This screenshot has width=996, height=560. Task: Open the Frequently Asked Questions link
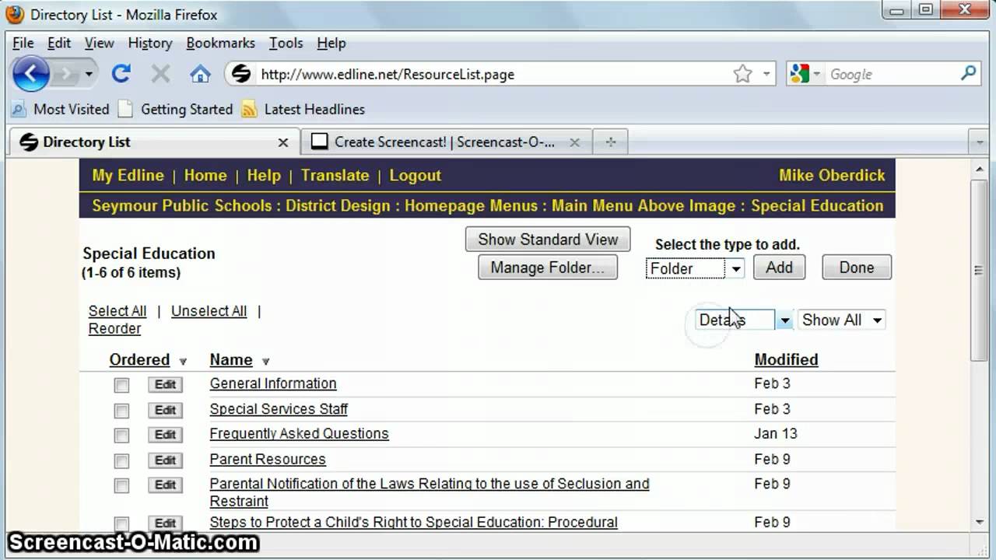(299, 433)
